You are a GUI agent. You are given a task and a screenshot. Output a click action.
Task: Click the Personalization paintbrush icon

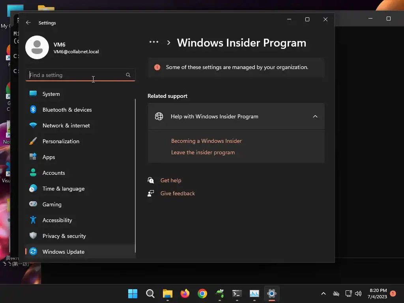coord(33,141)
